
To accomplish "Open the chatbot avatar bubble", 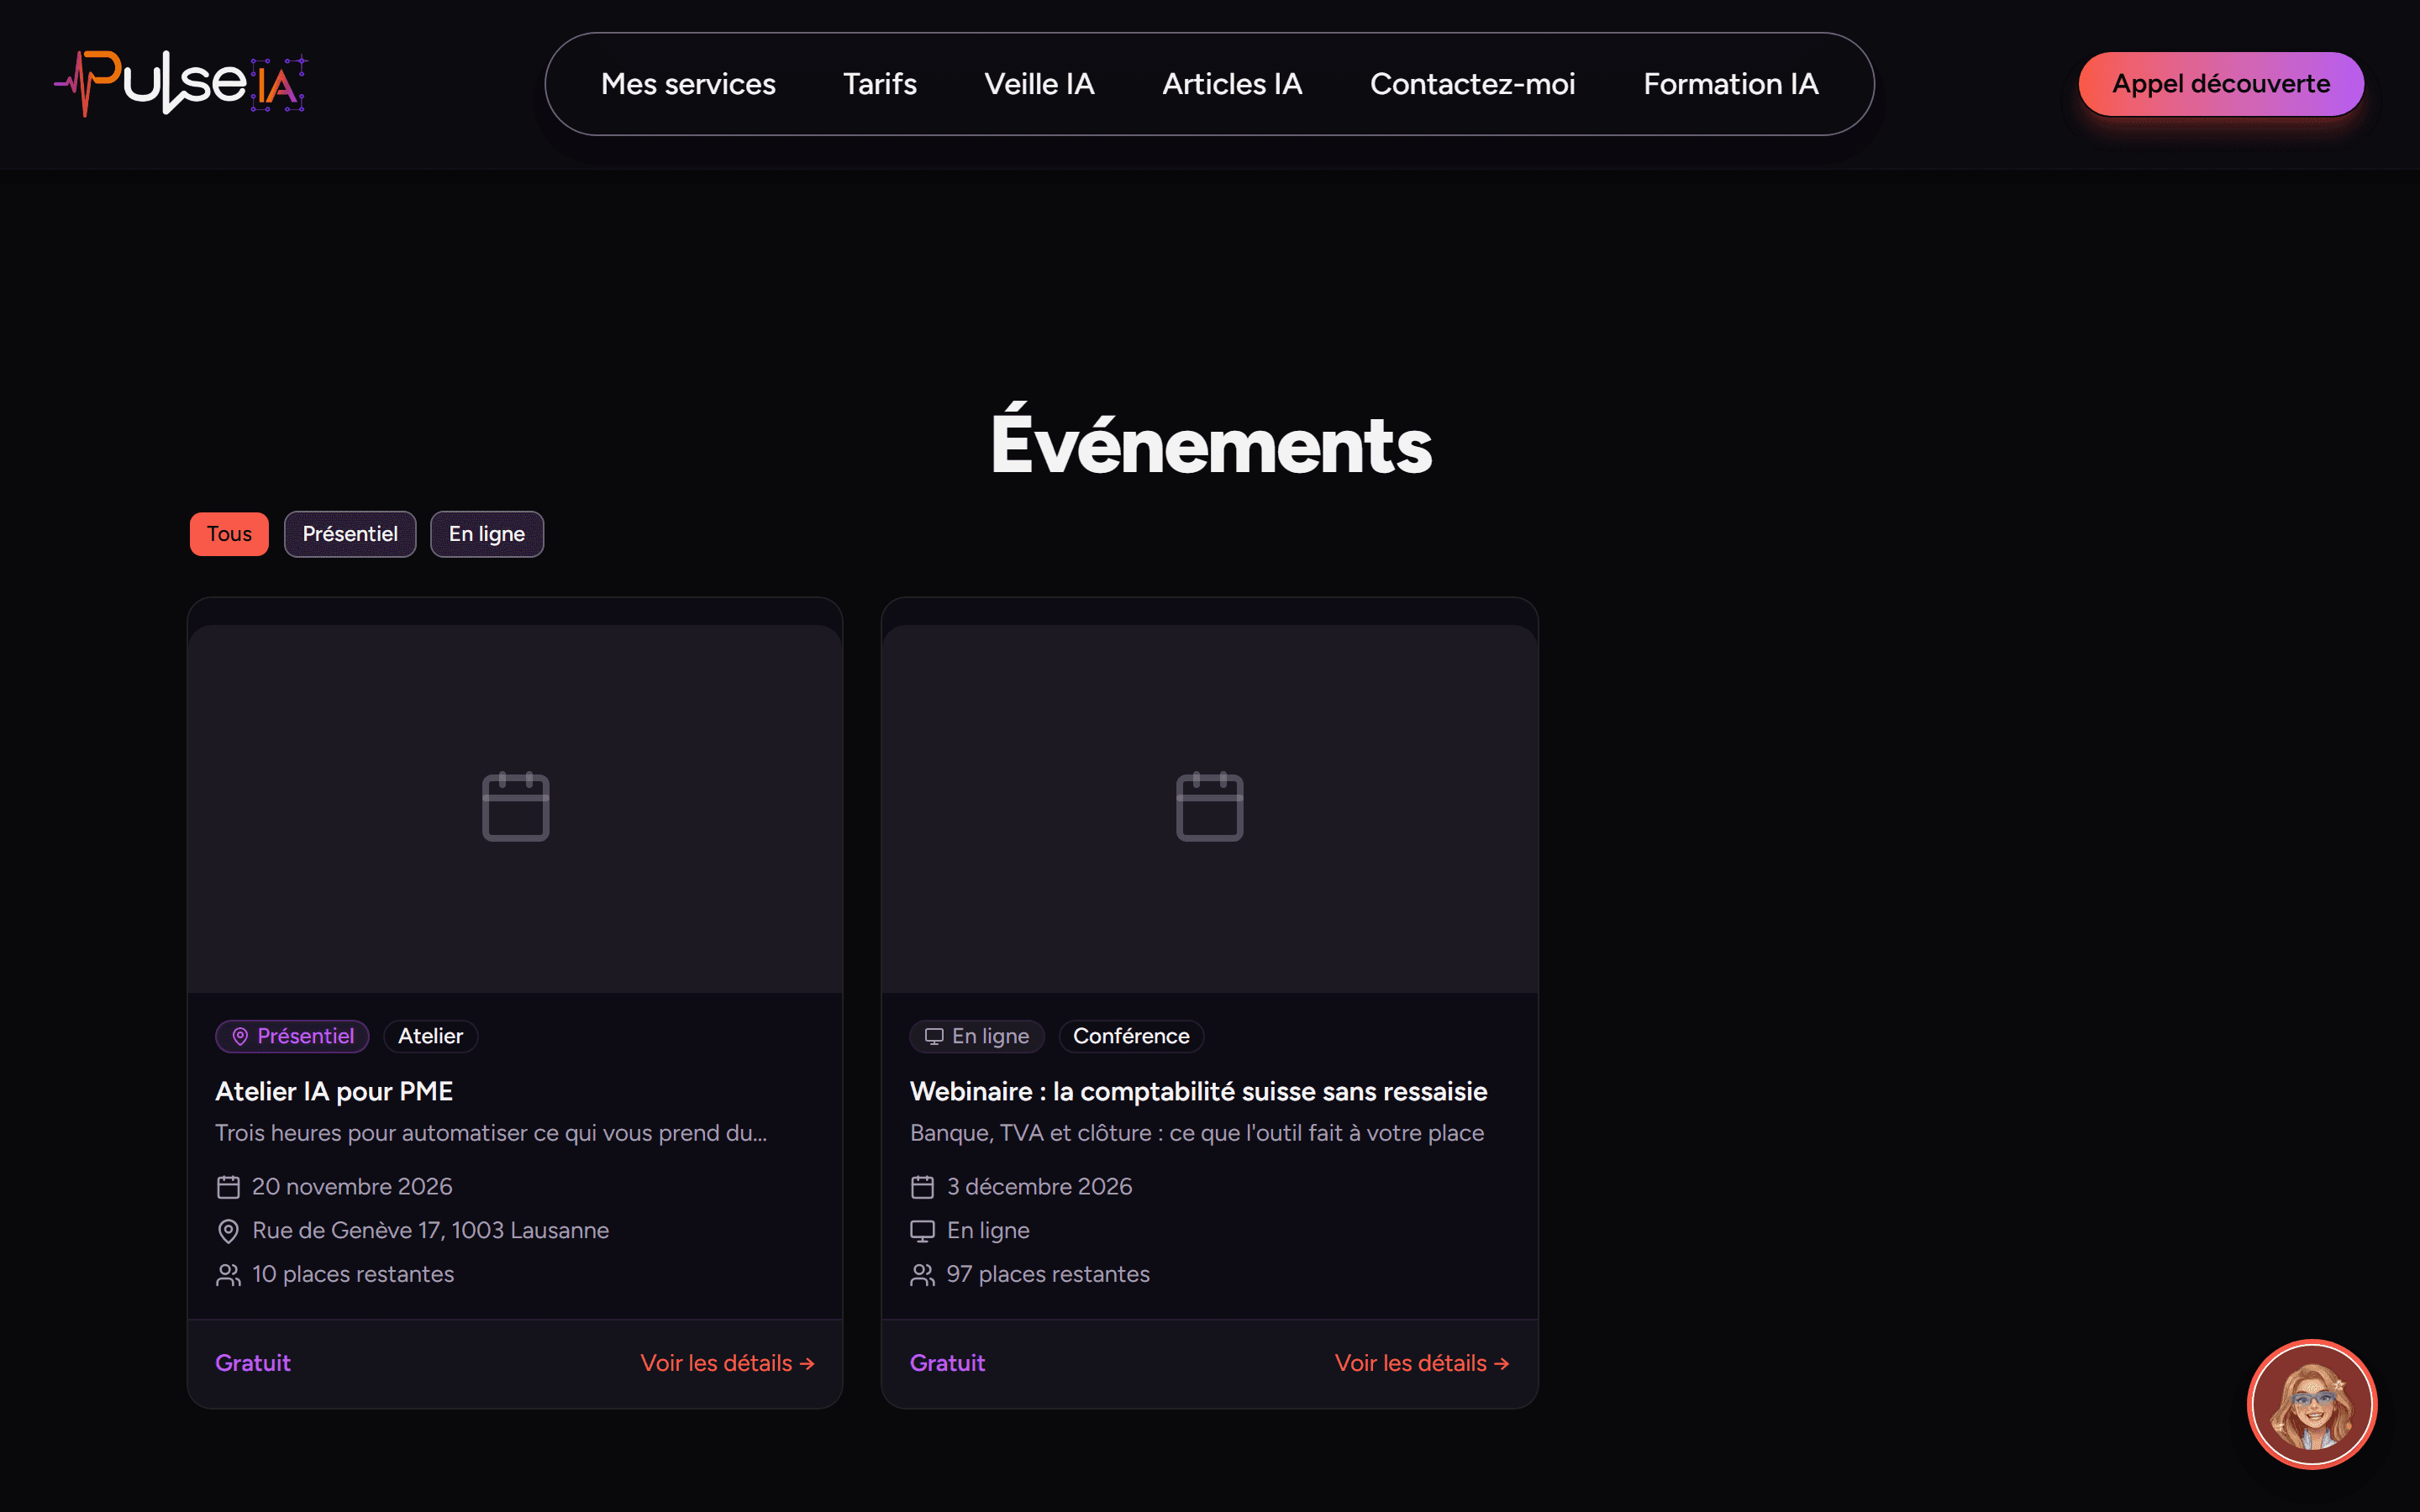I will tap(2311, 1404).
